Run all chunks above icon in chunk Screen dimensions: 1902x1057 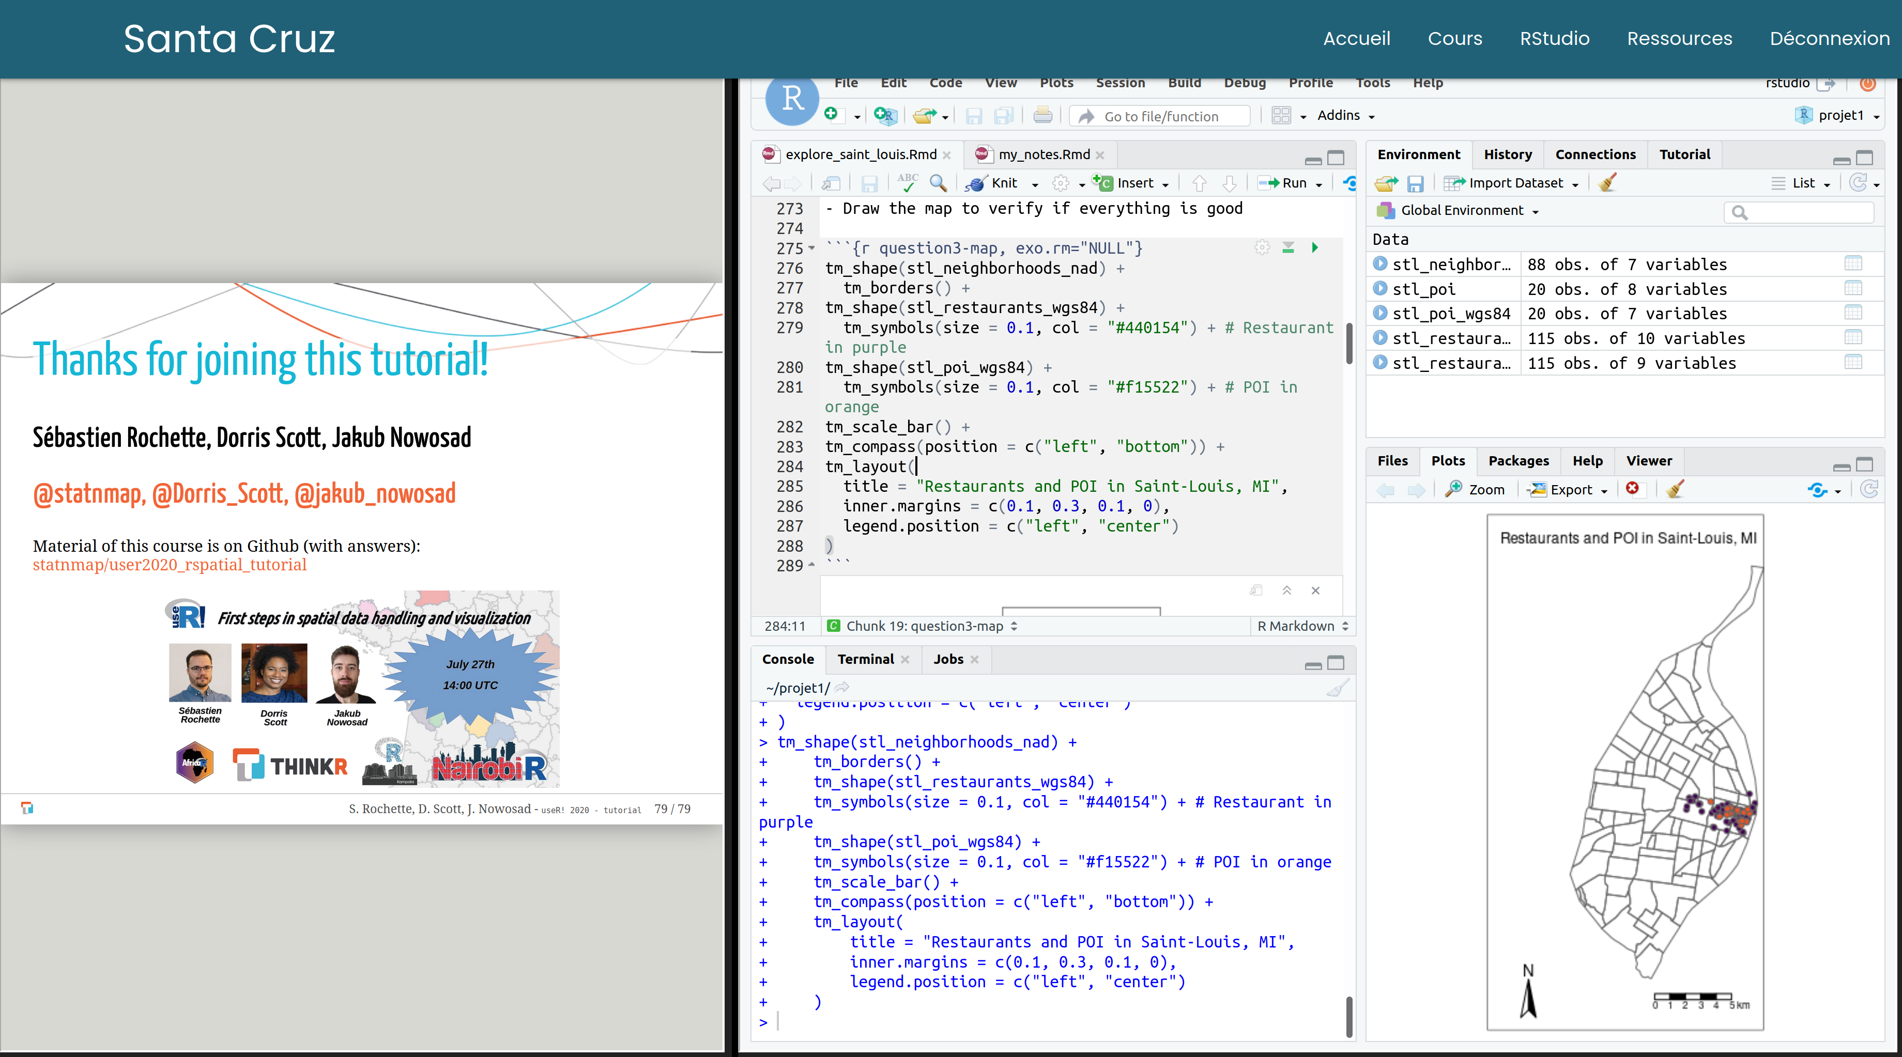tap(1289, 248)
